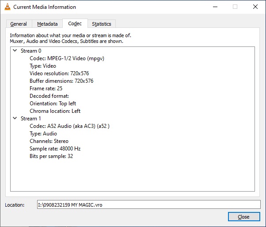Screen dimensions: 266x227
Task: Minimize the Current Media Information window
Action: 215,7
